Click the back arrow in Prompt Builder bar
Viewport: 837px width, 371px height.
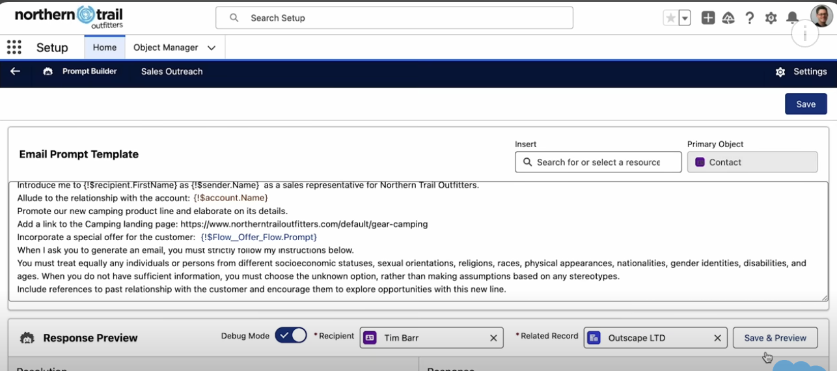[x=15, y=72]
